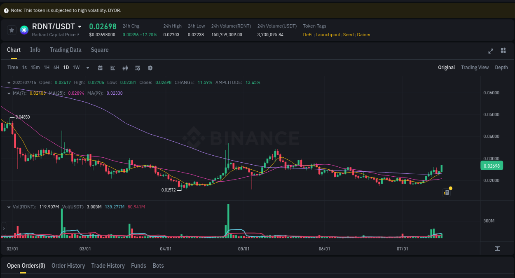Switch to the Trading Data tab
The image size is (515, 278).
(66, 50)
